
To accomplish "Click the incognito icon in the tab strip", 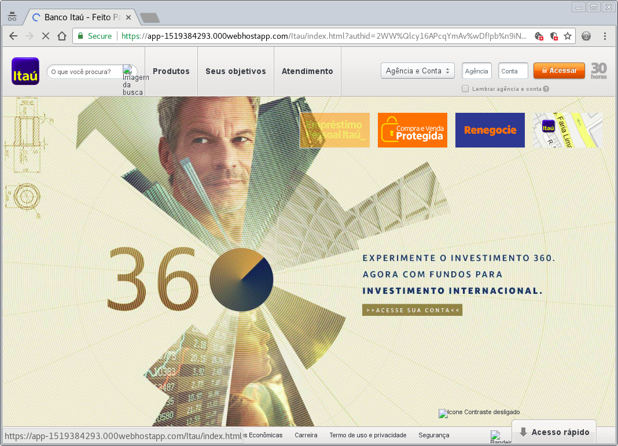I will (12, 17).
